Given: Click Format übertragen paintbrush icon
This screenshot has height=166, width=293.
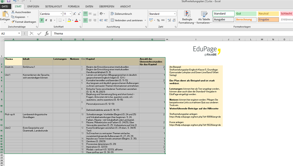Looking at the screenshot, I should [x=13, y=22].
